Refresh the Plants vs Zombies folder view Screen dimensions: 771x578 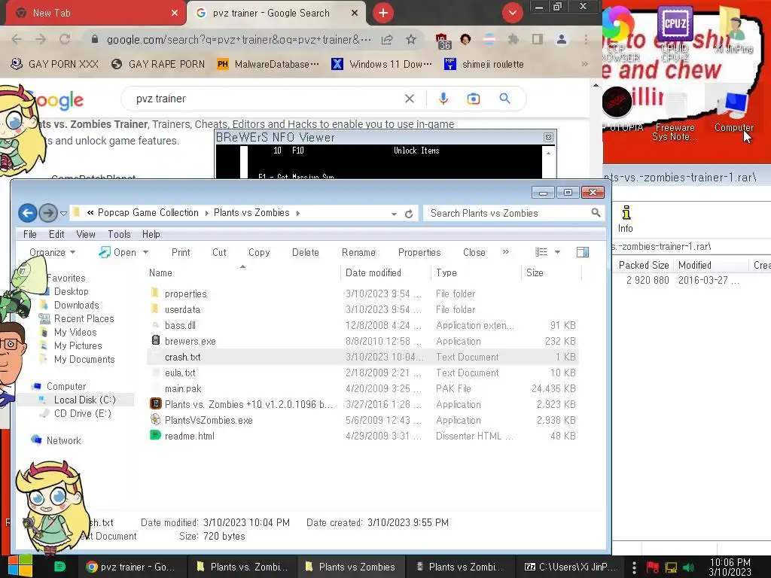(x=409, y=214)
